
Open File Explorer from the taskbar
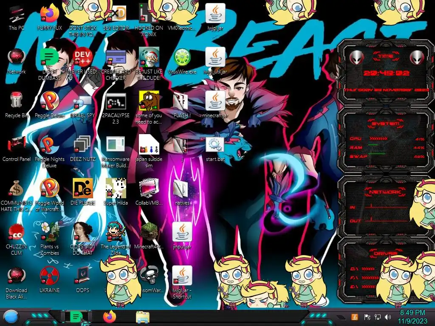pos(143,318)
